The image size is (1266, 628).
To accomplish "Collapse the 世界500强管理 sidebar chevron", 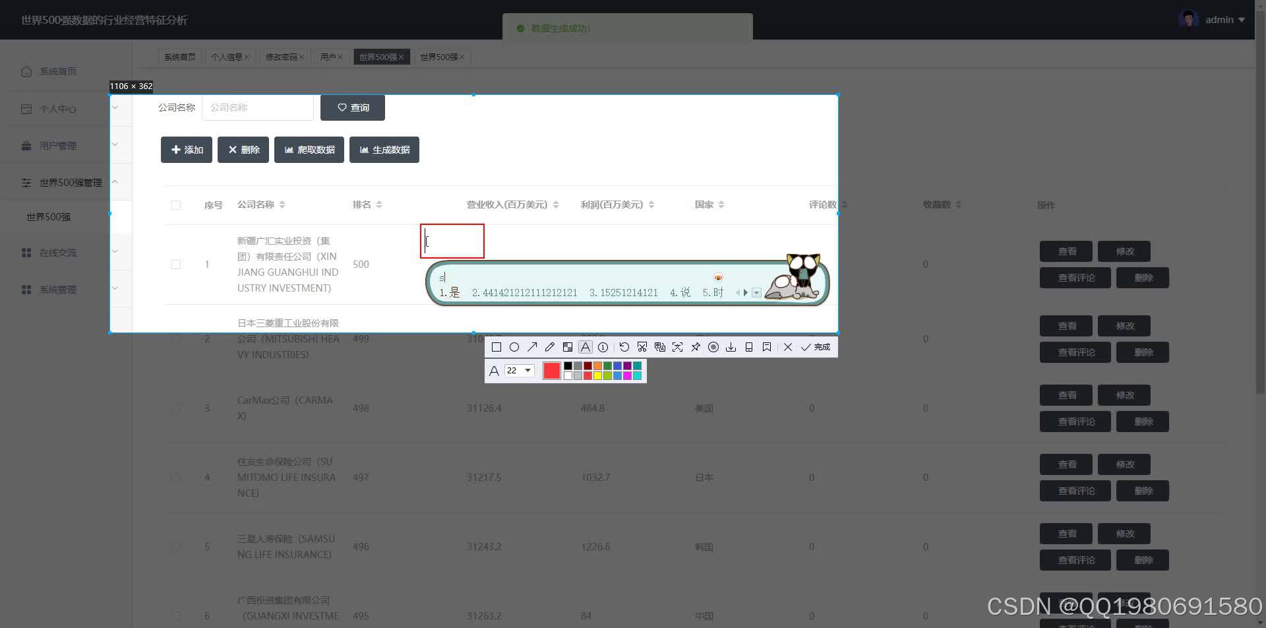I will 115,181.
